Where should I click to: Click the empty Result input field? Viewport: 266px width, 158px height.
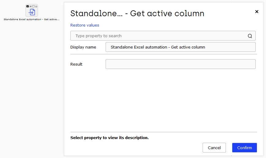(181, 64)
